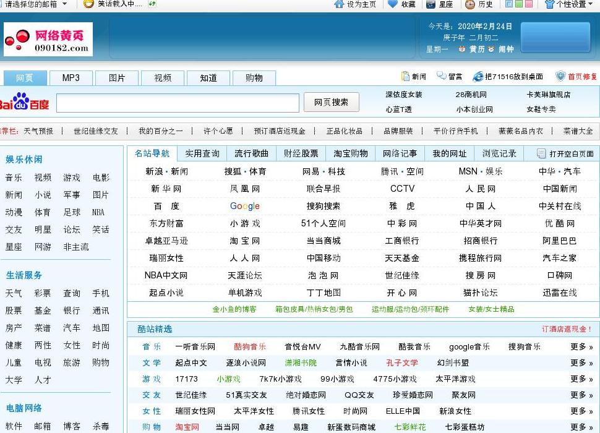Viewport: 600px width, 433px height.
Task: Open the 浏览记录 navigation tab
Action: pos(499,154)
